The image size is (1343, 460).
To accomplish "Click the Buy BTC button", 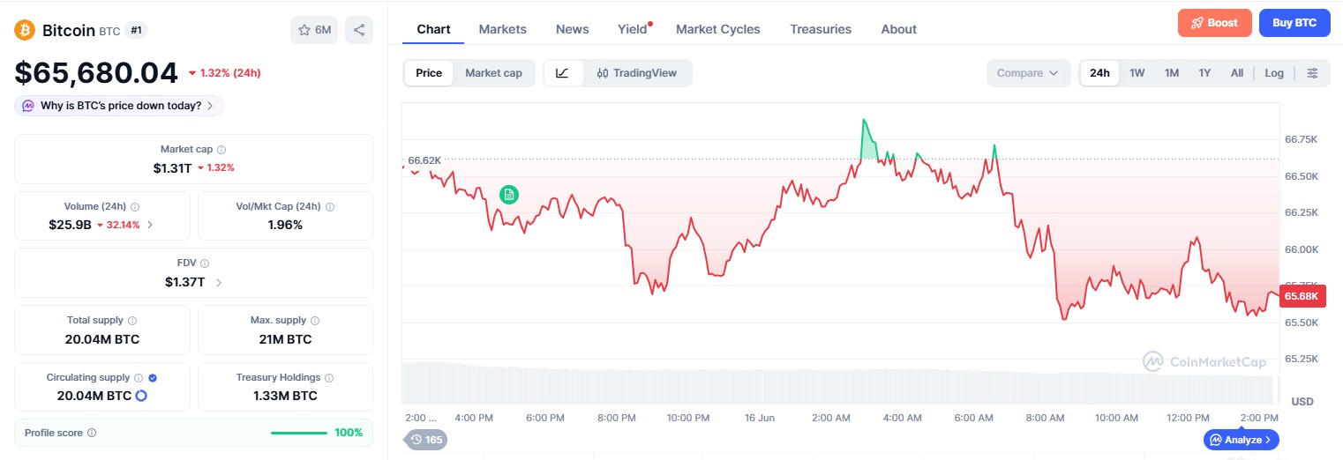I will click(x=1294, y=23).
